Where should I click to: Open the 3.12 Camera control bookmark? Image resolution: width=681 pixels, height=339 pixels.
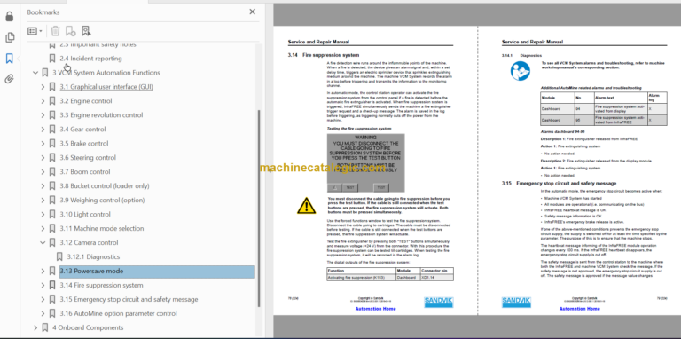(89, 242)
